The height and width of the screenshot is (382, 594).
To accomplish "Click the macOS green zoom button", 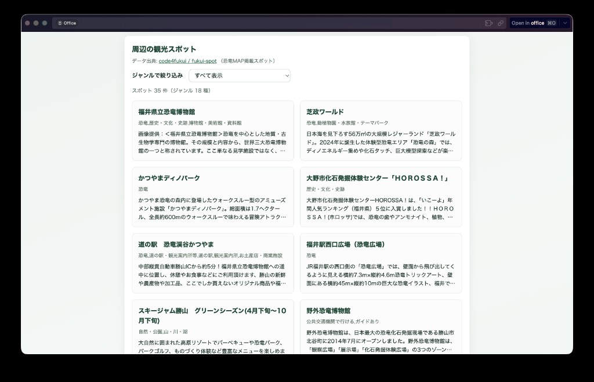I will point(45,23).
